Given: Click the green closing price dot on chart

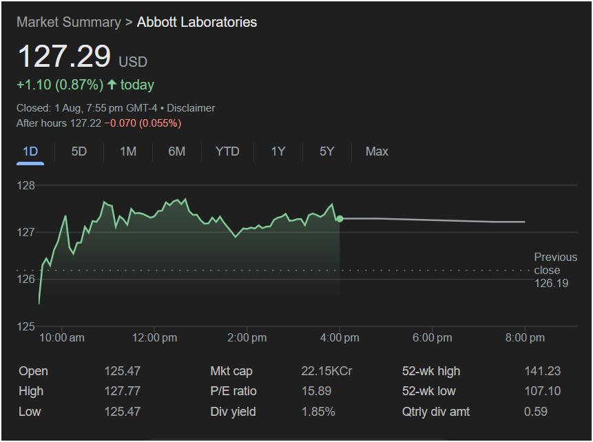Looking at the screenshot, I should coord(340,218).
